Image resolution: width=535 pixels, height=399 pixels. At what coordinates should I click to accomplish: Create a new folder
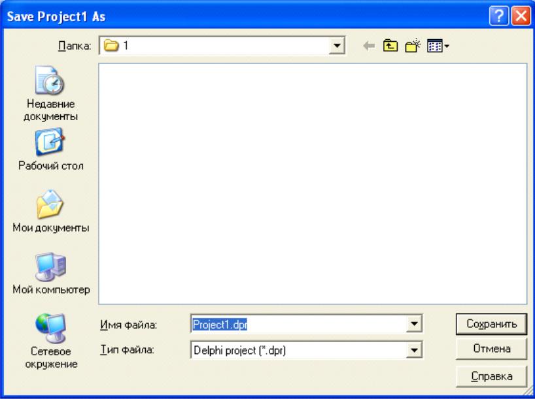click(x=413, y=46)
